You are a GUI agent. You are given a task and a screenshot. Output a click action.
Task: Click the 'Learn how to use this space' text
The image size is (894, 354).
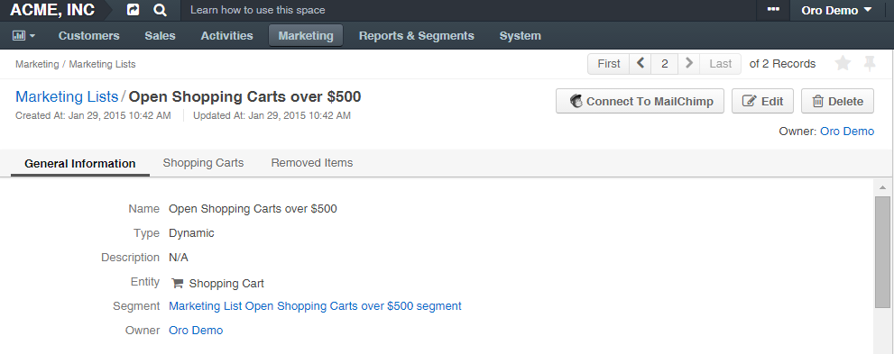[258, 10]
